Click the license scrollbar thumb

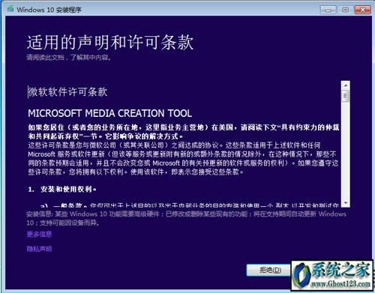(x=346, y=96)
